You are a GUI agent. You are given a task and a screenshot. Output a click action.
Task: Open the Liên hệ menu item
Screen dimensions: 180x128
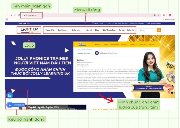[89, 30]
